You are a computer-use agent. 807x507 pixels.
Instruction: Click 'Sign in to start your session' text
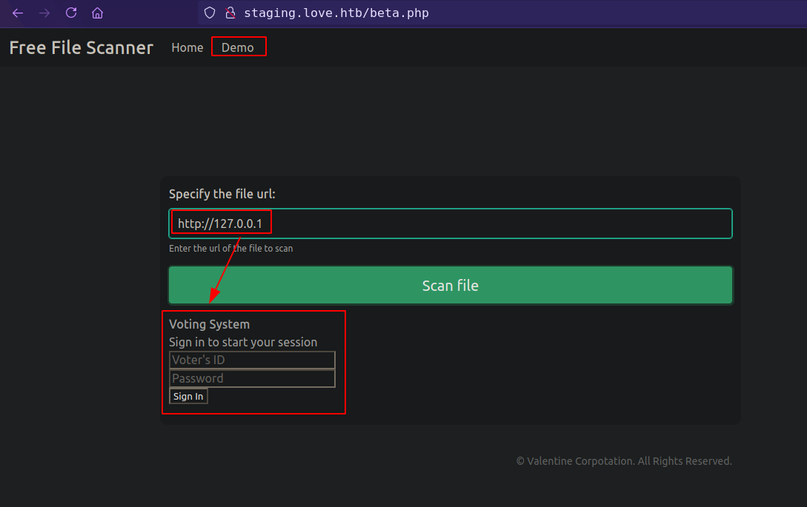(243, 342)
